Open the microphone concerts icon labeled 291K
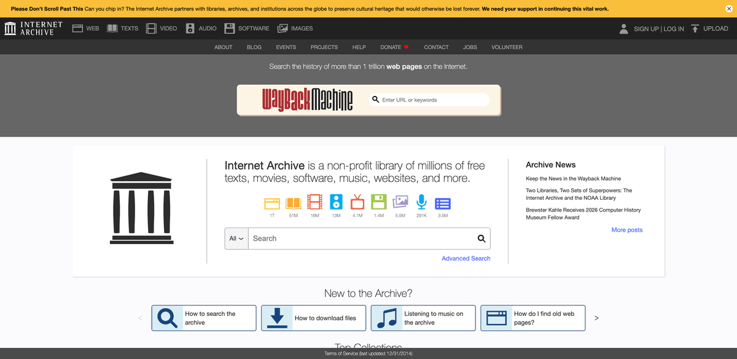737x359 pixels. (421, 202)
